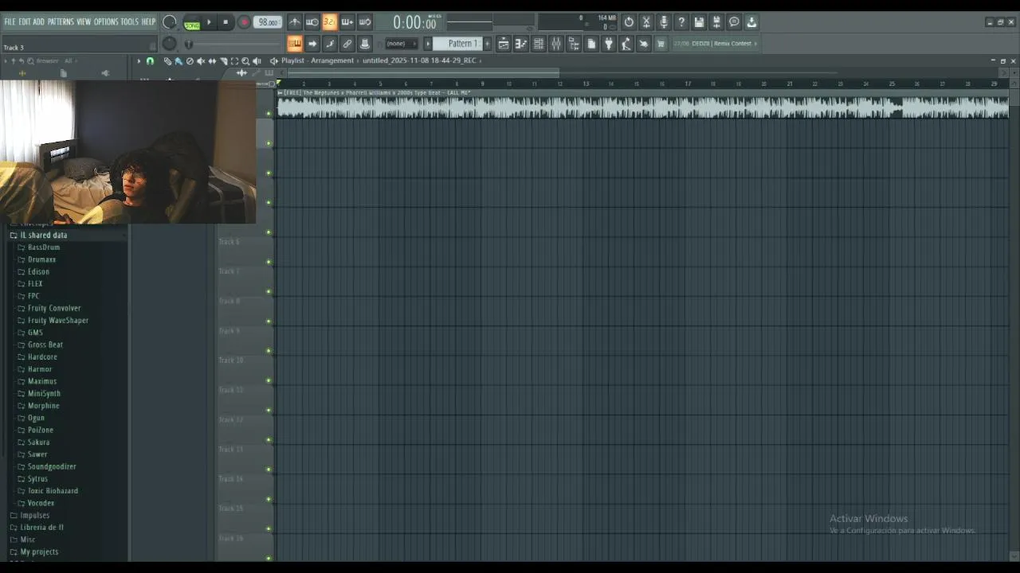Click the Playlist horizontal scrollbar
1020x573 pixels.
tap(422, 73)
